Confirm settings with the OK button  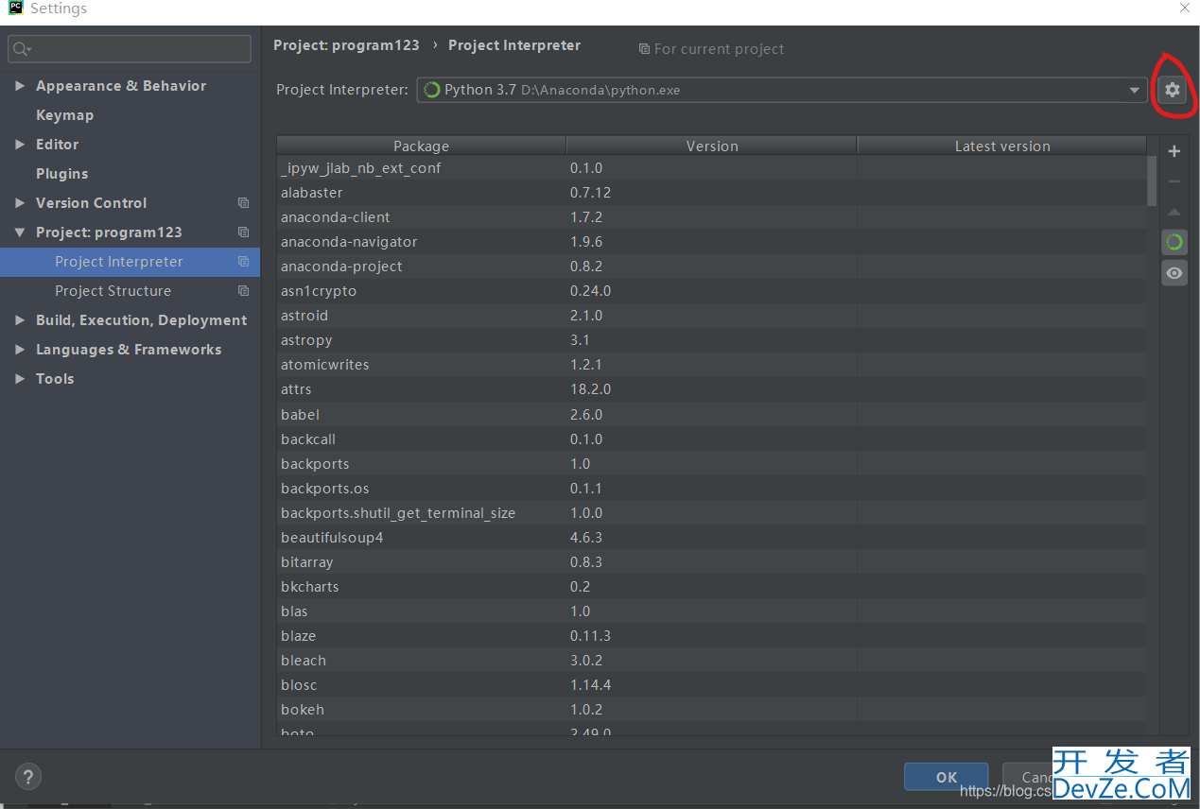pos(946,777)
